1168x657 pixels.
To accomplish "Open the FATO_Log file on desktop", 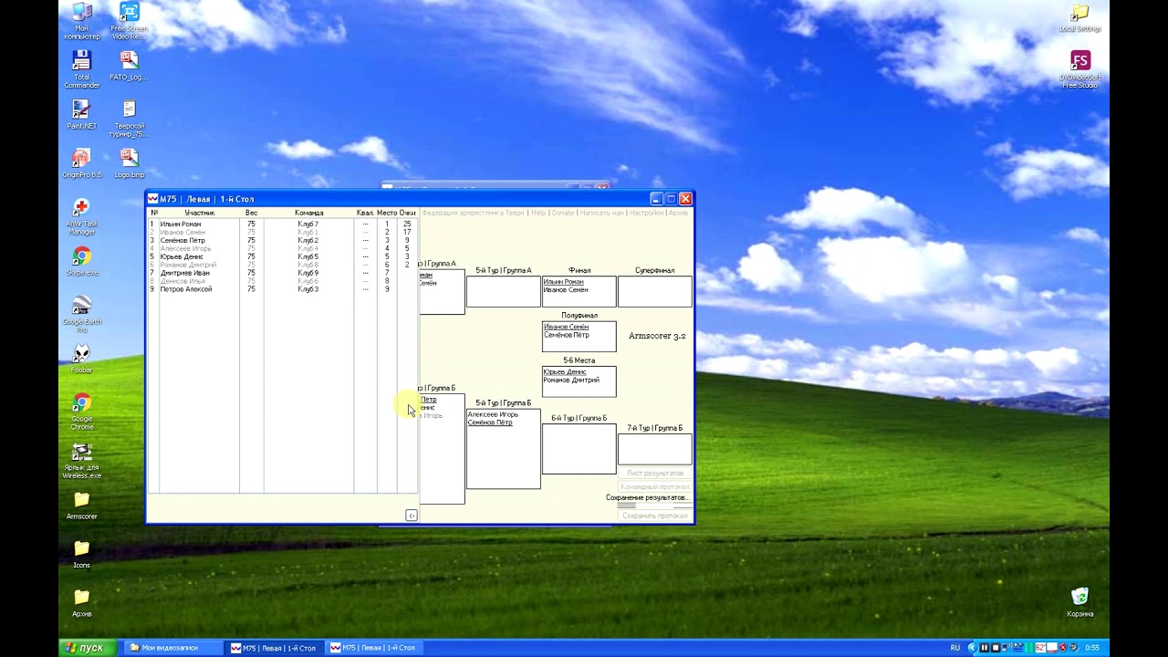I will [130, 66].
